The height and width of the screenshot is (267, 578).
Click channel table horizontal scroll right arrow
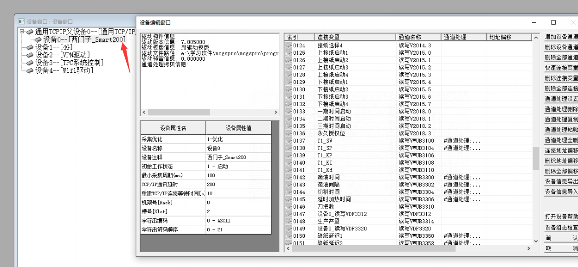click(529, 248)
